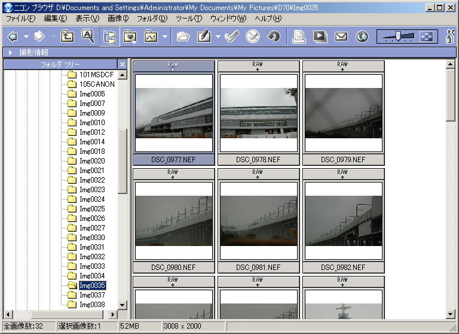Open dropdown next to image folder icon
459x334 pixels.
pyautogui.click(x=165, y=37)
